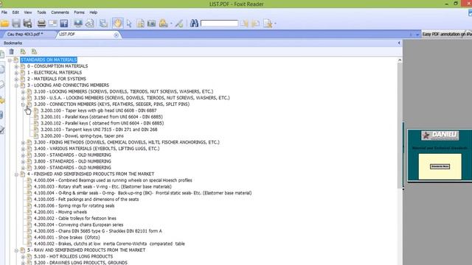This screenshot has width=472, height=265.
Task: Open 4.200.001 - Moving wheels bookmark
Action: [x=60, y=212]
